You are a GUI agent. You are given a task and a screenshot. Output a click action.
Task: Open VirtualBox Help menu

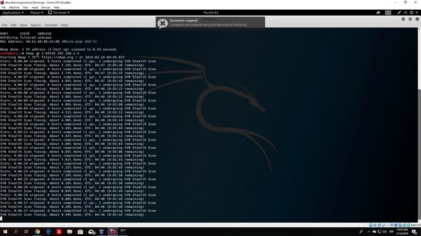(57, 7)
